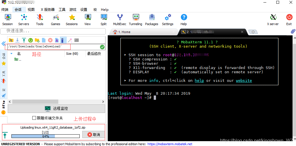Screen dimensions: 296x146
Task: Open the 视图 menu
Action: [x=31, y=10]
